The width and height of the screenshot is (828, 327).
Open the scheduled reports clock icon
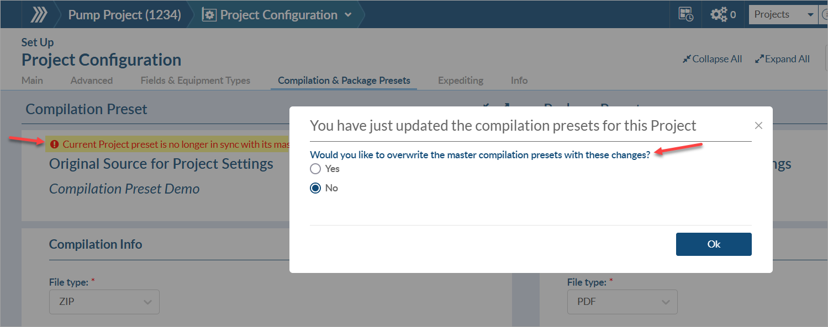tap(686, 15)
